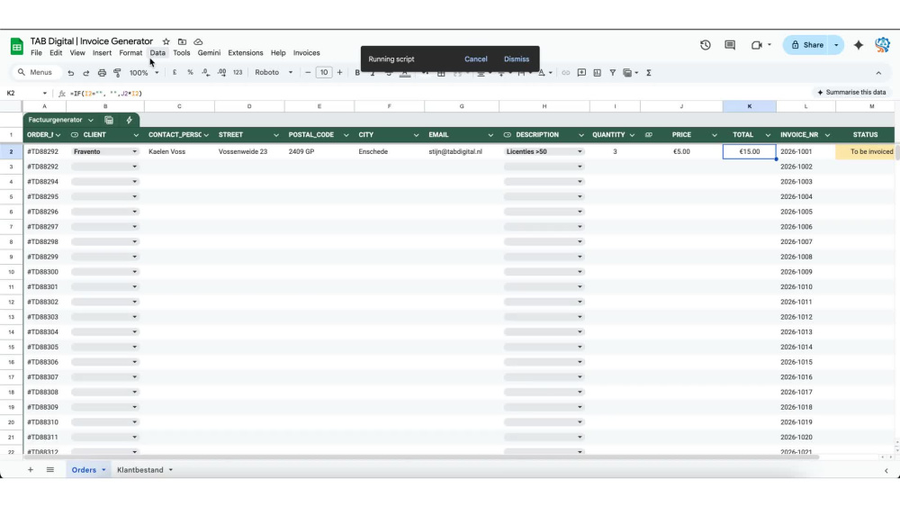
Task: Dismiss the Running script notification
Action: pos(517,59)
